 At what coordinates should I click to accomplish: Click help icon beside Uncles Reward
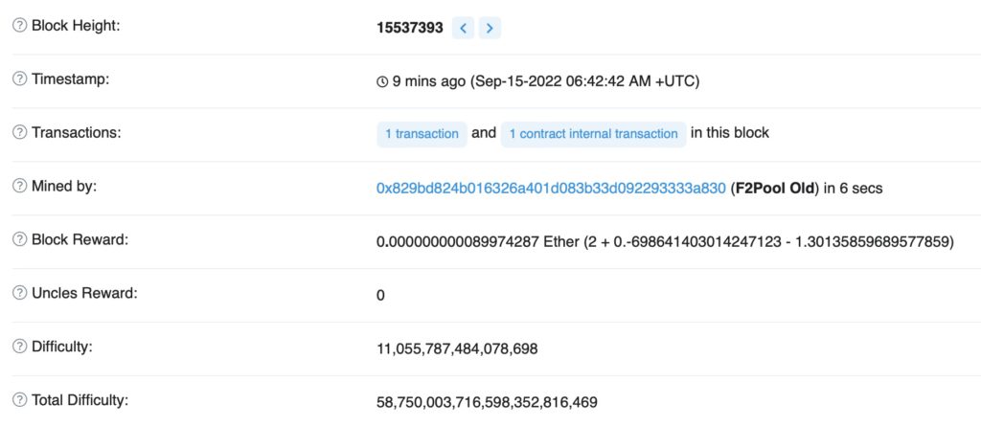pyautogui.click(x=20, y=293)
